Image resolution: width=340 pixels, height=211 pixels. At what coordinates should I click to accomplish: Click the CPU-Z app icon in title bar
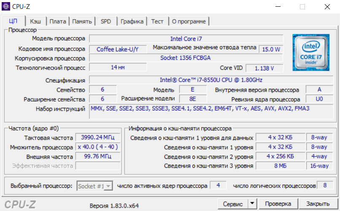click(x=6, y=6)
